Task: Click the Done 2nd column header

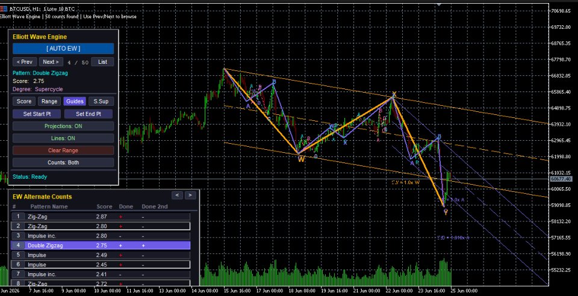Action: [155, 206]
